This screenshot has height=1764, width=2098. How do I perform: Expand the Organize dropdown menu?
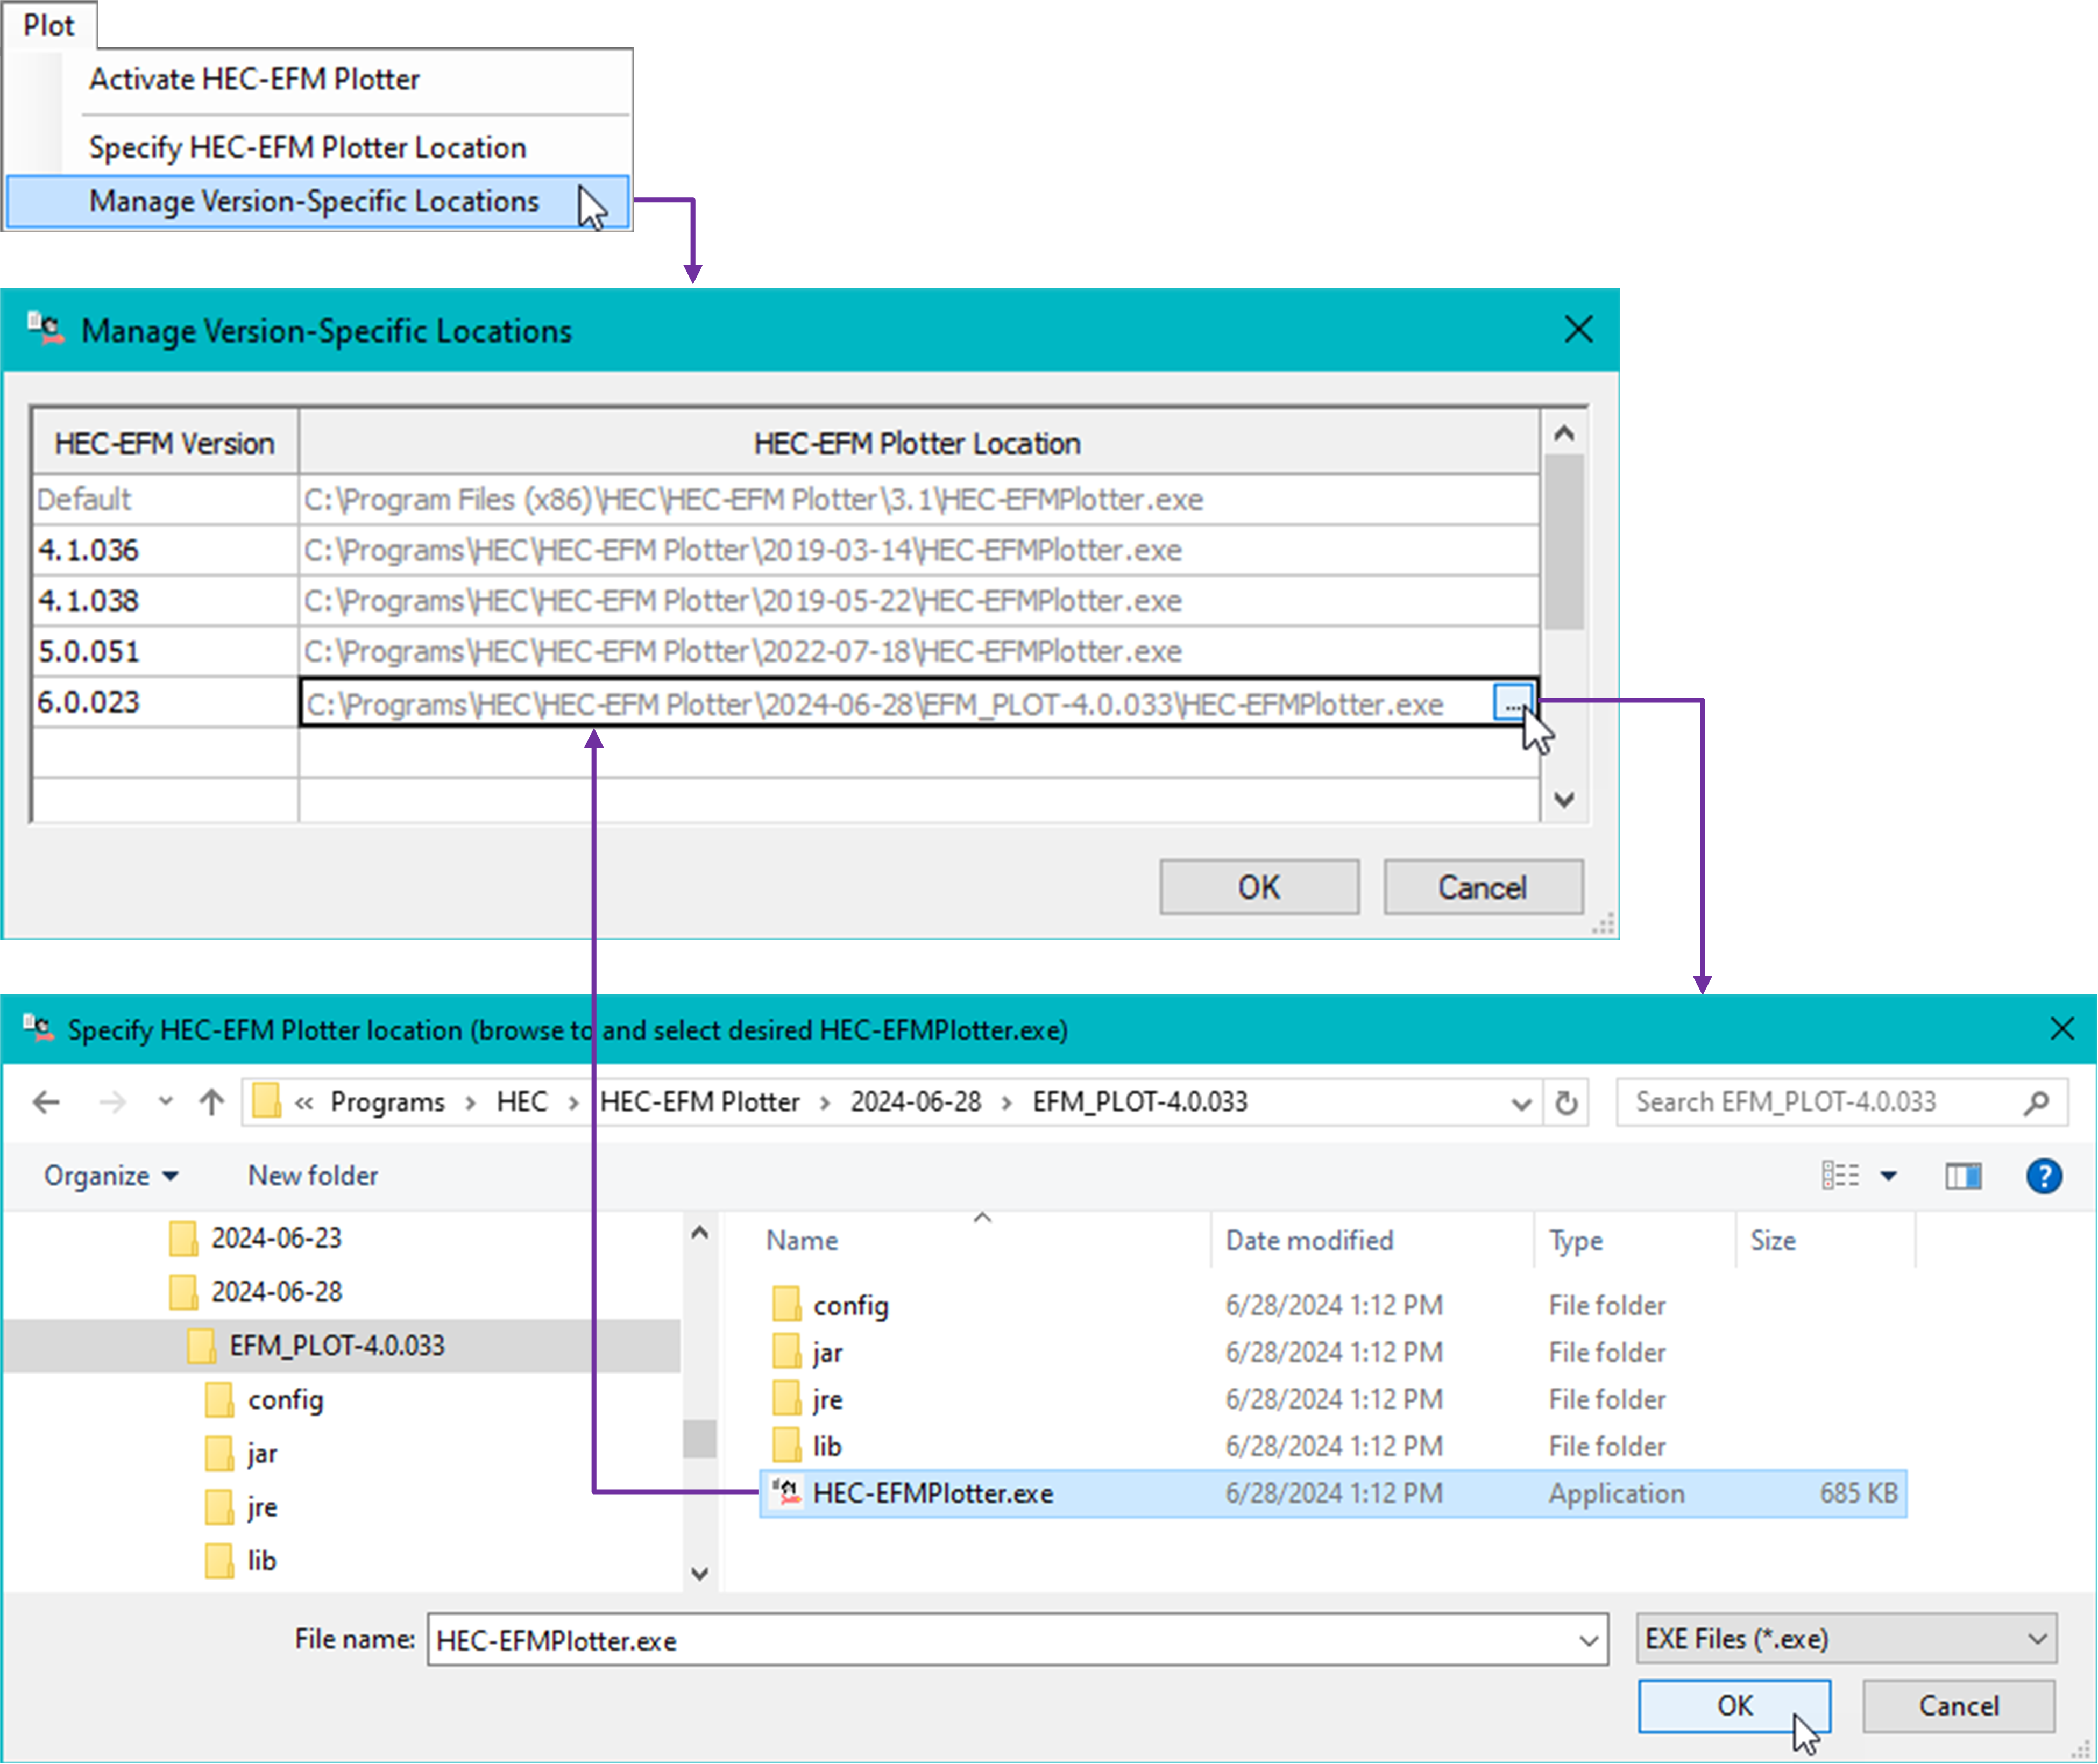coord(111,1175)
